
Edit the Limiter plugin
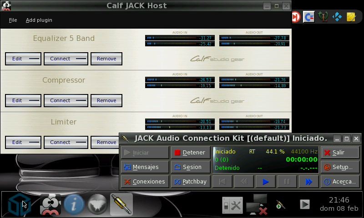pos(23,142)
